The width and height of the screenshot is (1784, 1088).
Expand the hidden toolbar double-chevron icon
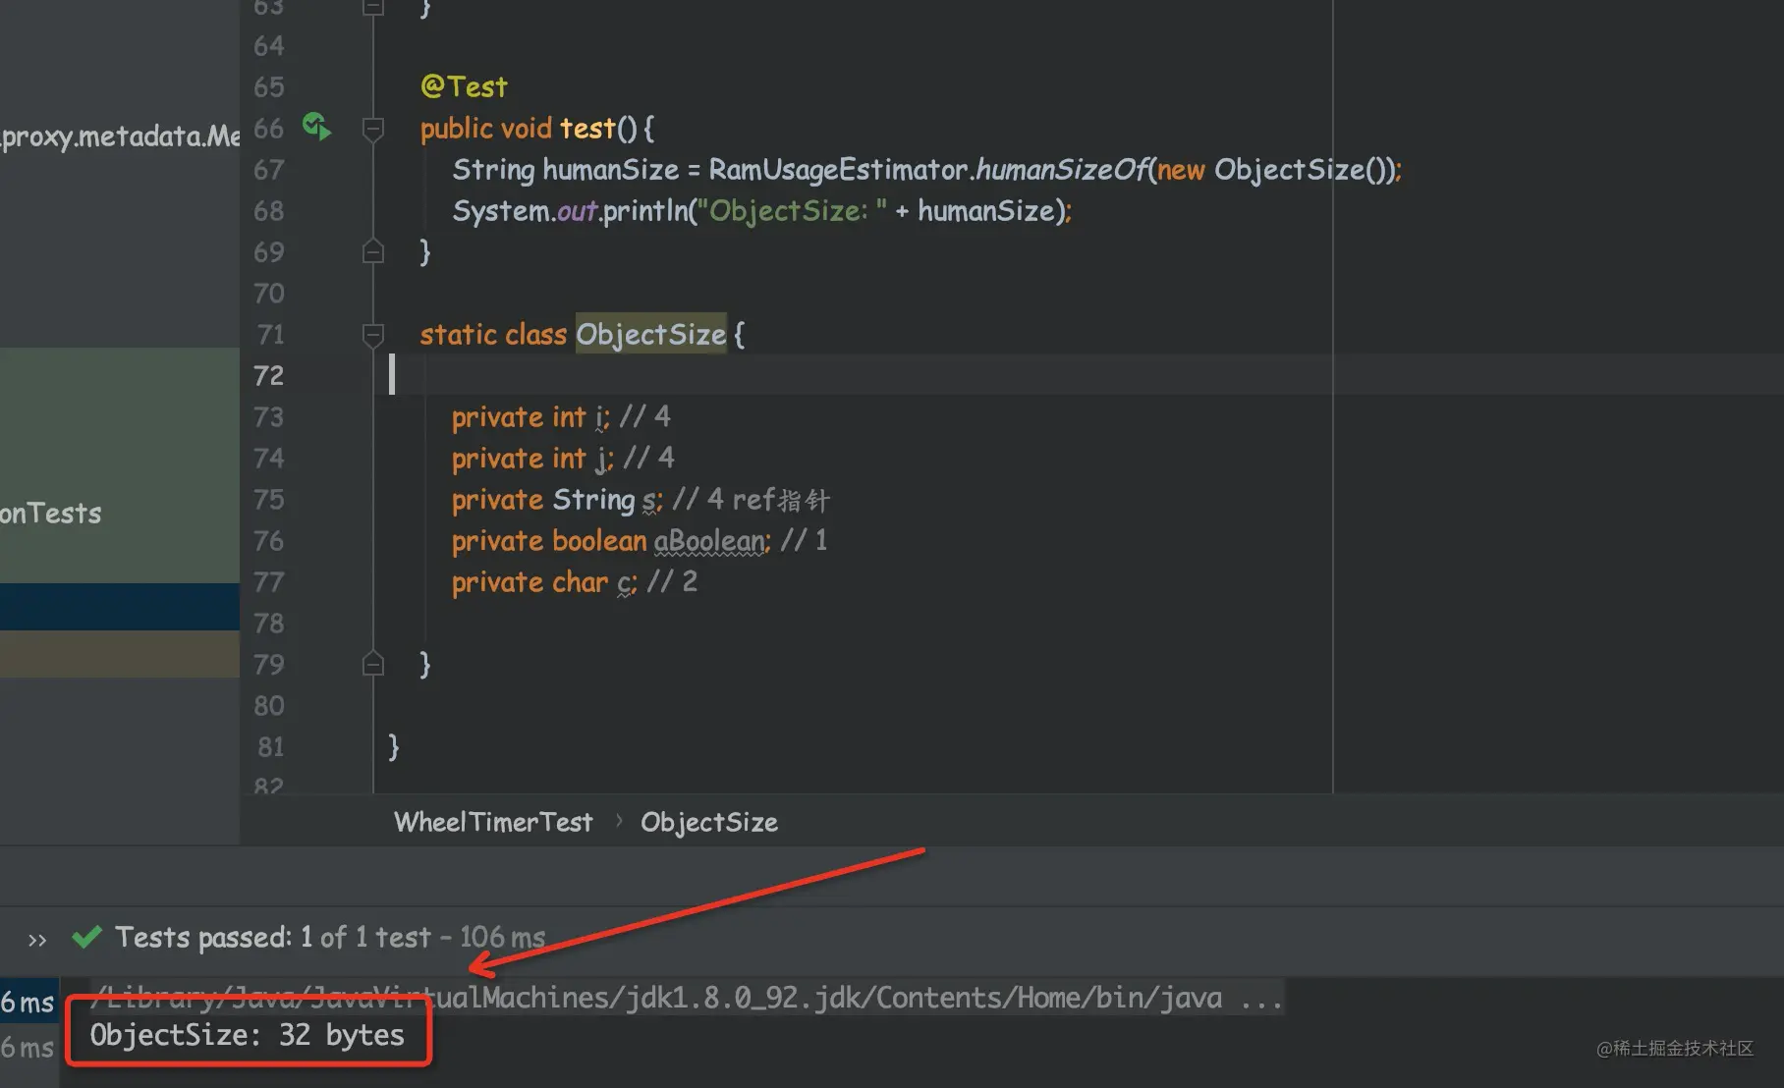tap(37, 940)
